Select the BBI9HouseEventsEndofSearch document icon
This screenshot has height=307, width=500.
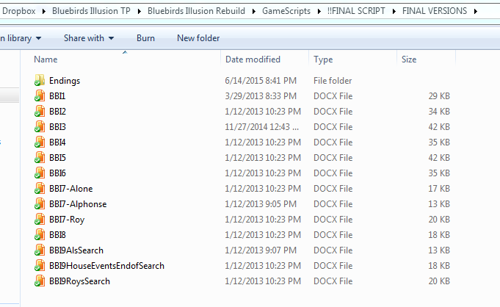click(40, 266)
